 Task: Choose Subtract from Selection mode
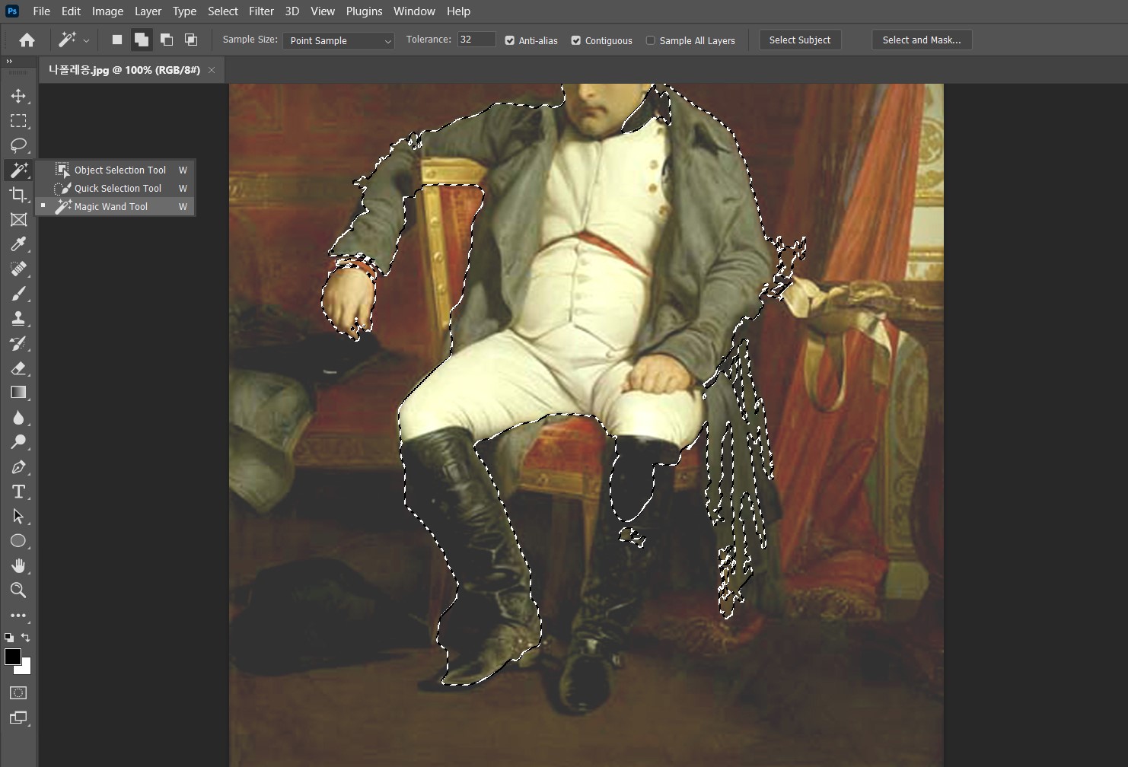pos(167,40)
